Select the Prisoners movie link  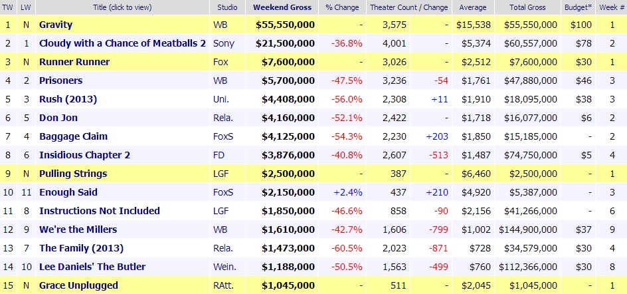coord(62,80)
